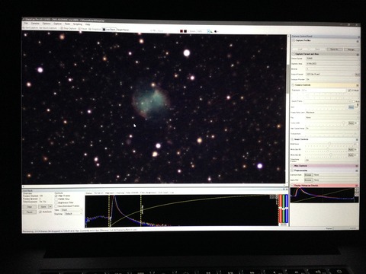Click the first dark red toolbar icon
366x274 pixels.
click(x=181, y=31)
